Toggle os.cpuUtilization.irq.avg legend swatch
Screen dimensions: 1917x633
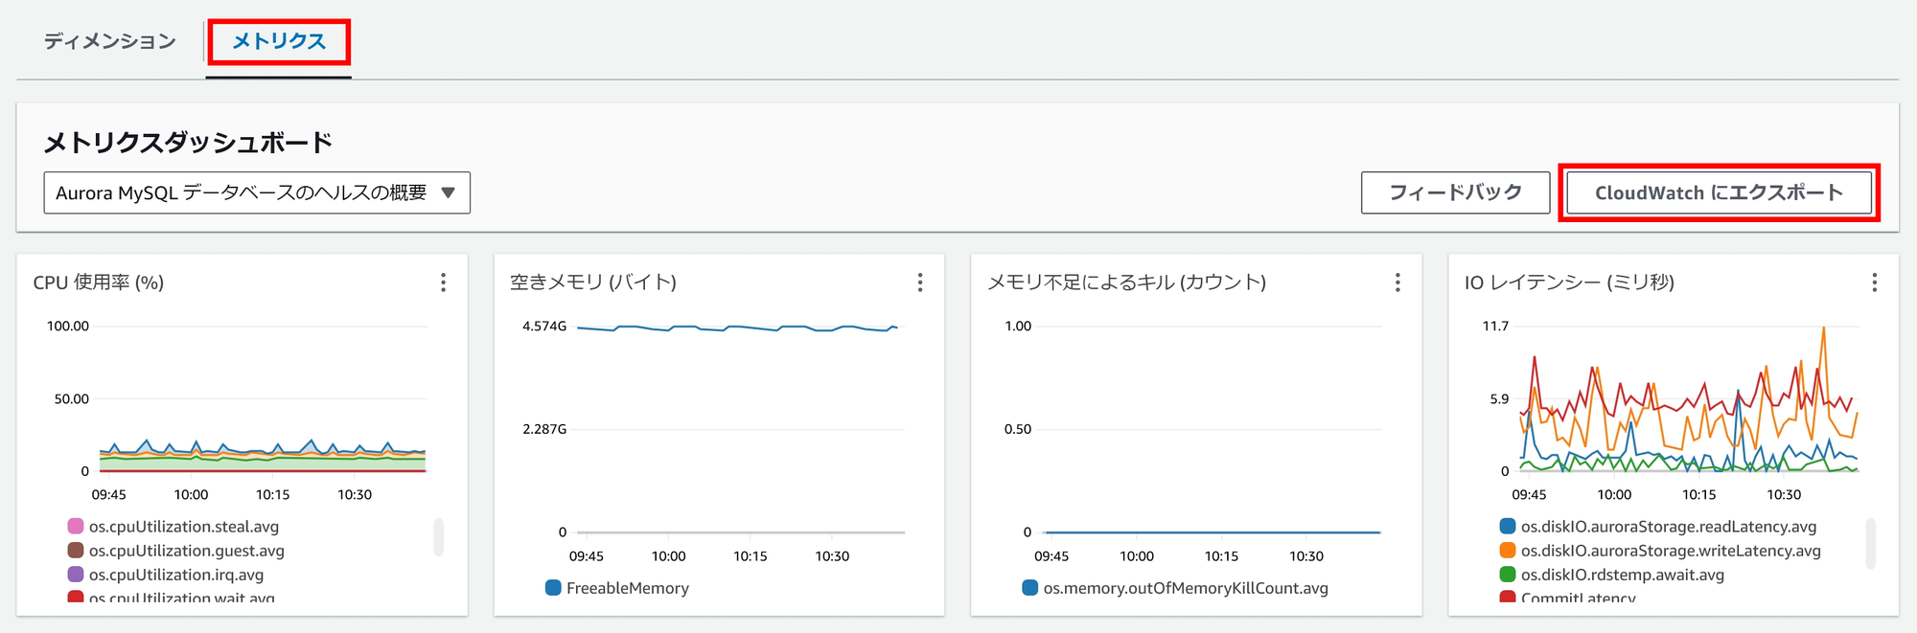pos(76,574)
